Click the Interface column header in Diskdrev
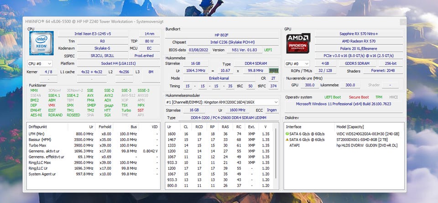 coord(309,127)
